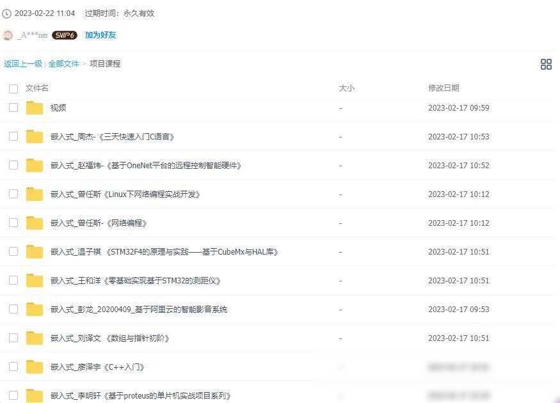Open folder icon for Linux下网络编程实战开发

(35, 194)
